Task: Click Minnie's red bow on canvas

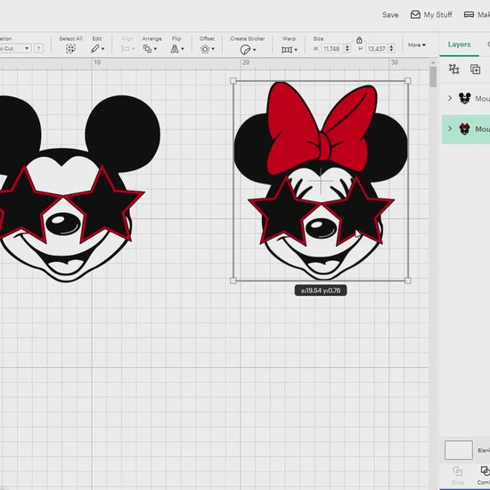Action: [x=322, y=129]
